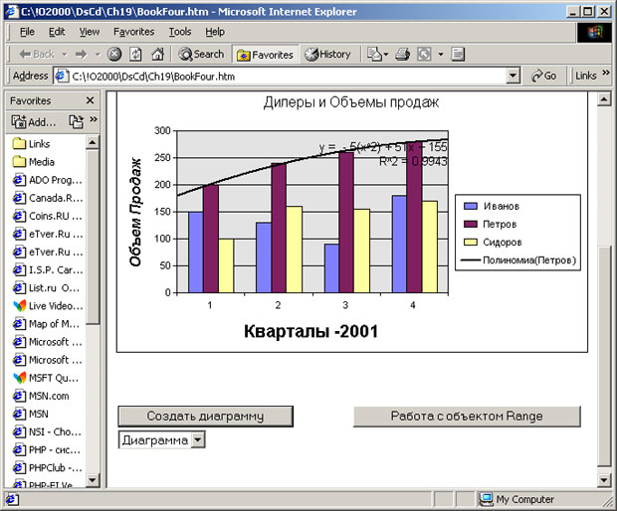Open the Search pane from toolbar

click(x=201, y=54)
